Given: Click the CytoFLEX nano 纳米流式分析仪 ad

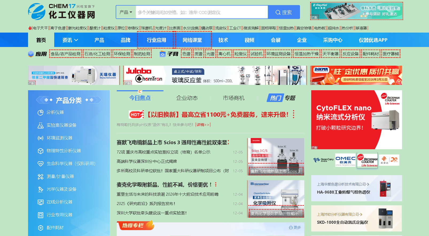Looking at the screenshot, I should (357, 120).
